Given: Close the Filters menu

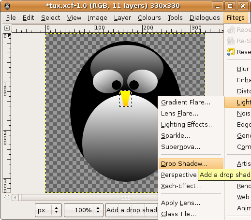Looking at the screenshot, I should click(x=236, y=18).
